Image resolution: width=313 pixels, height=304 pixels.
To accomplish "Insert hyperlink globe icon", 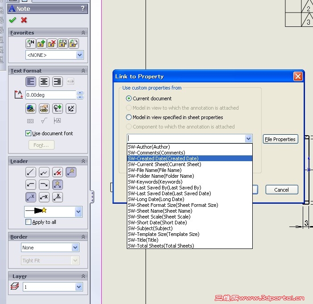I will [30, 109].
